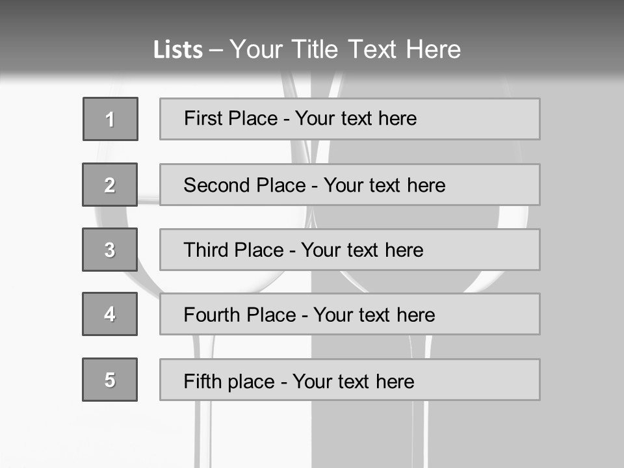
Task: Click the words 'Third Place'
Action: [x=233, y=250]
